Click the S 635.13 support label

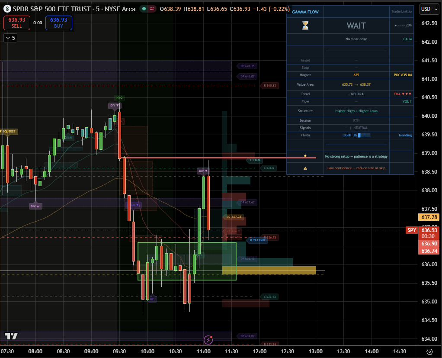[270, 297]
